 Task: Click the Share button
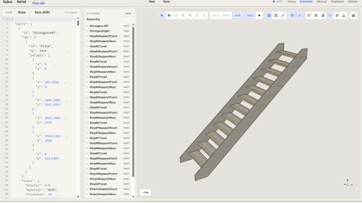pos(22,12)
